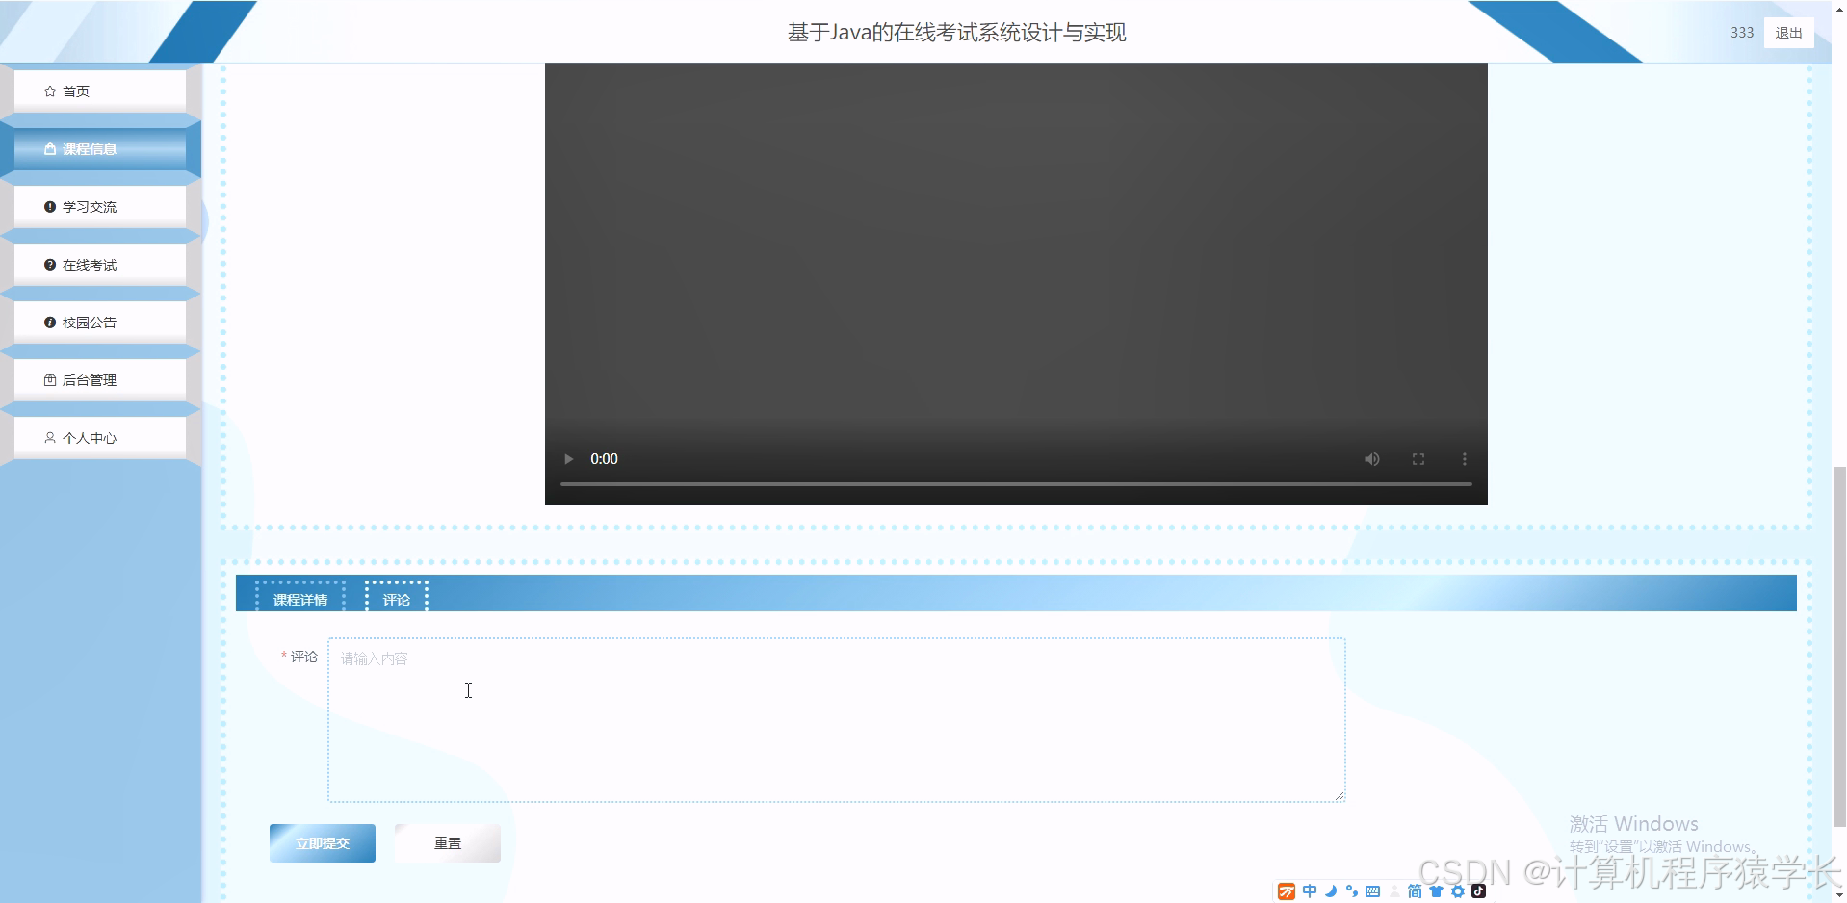Go to 学习交流 in the sidebar

point(100,207)
